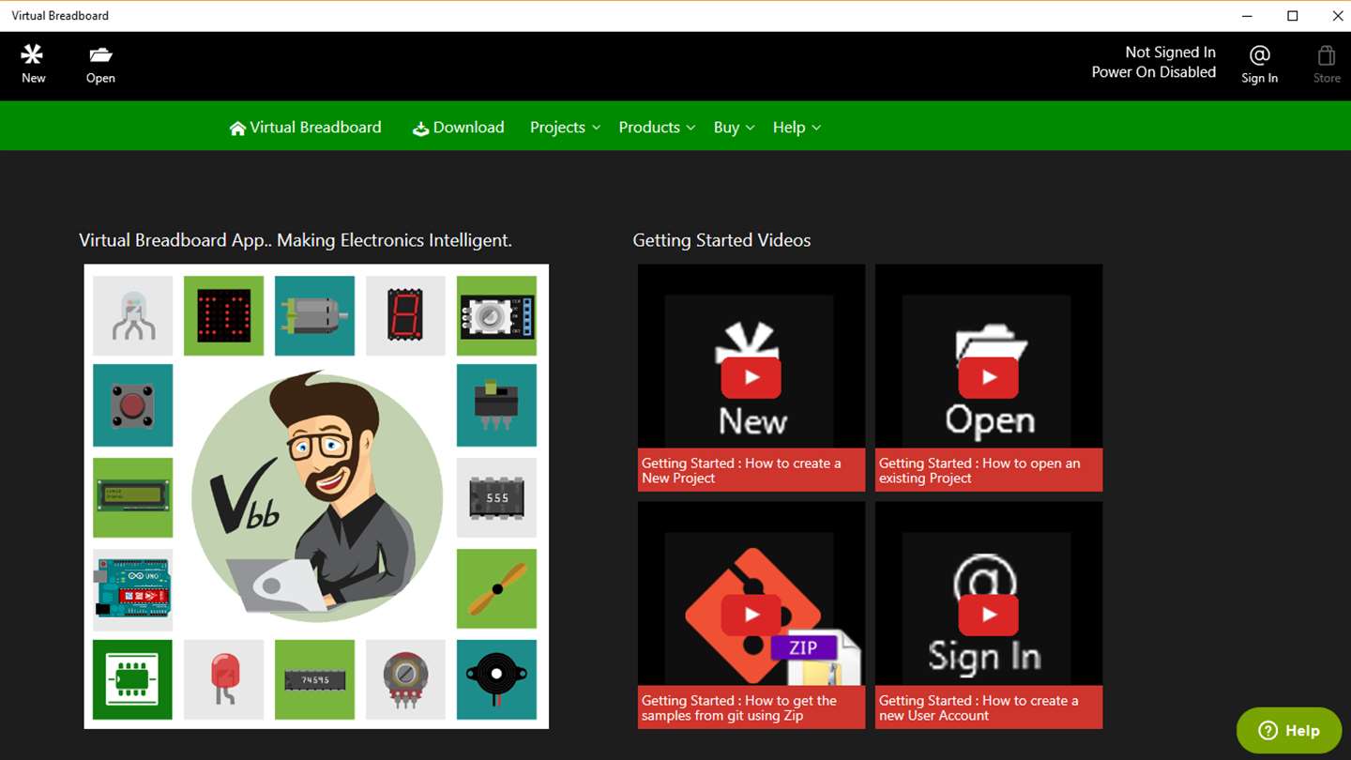1351x760 pixels.
Task: Click the 'Not Signed In' status text
Action: (x=1170, y=53)
